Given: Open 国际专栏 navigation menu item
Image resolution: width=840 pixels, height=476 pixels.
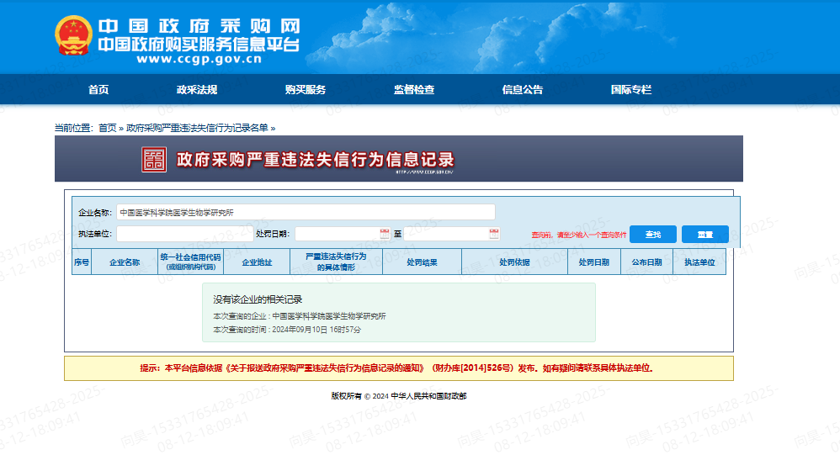Looking at the screenshot, I should [631, 89].
